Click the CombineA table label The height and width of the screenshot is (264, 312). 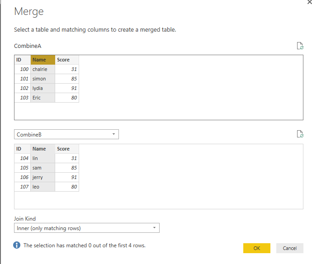[x=28, y=46]
